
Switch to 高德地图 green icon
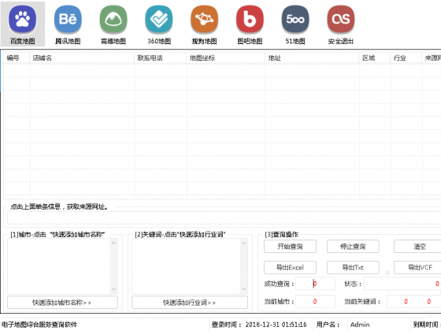click(113, 20)
